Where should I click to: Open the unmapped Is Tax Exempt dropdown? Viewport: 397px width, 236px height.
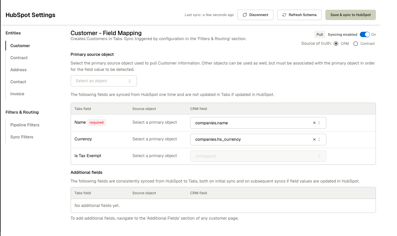258,156
